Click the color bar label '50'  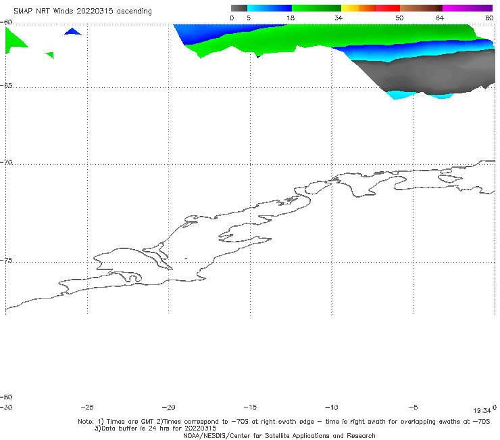click(399, 18)
